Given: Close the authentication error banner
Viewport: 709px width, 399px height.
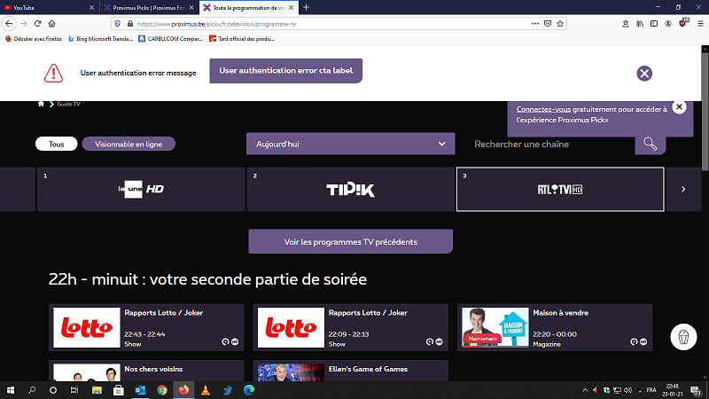Looking at the screenshot, I should pyautogui.click(x=644, y=74).
